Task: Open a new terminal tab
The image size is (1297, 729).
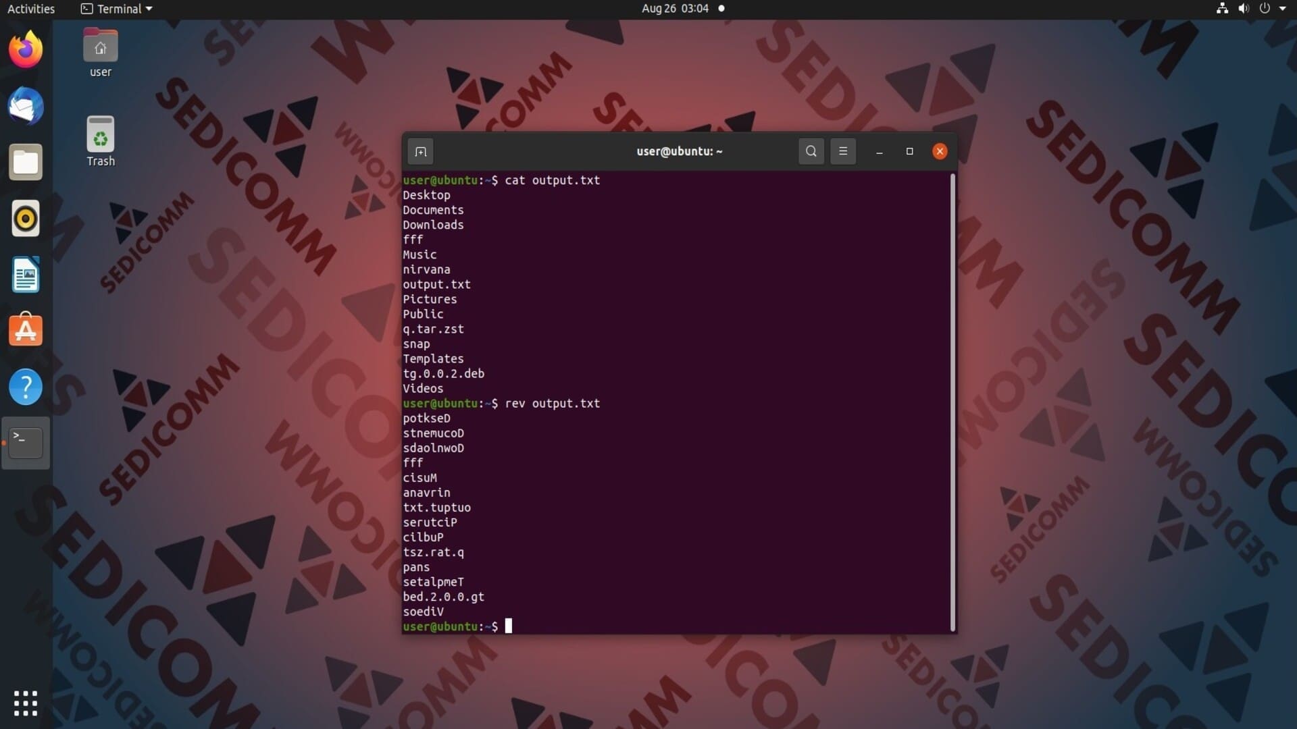Action: [420, 151]
